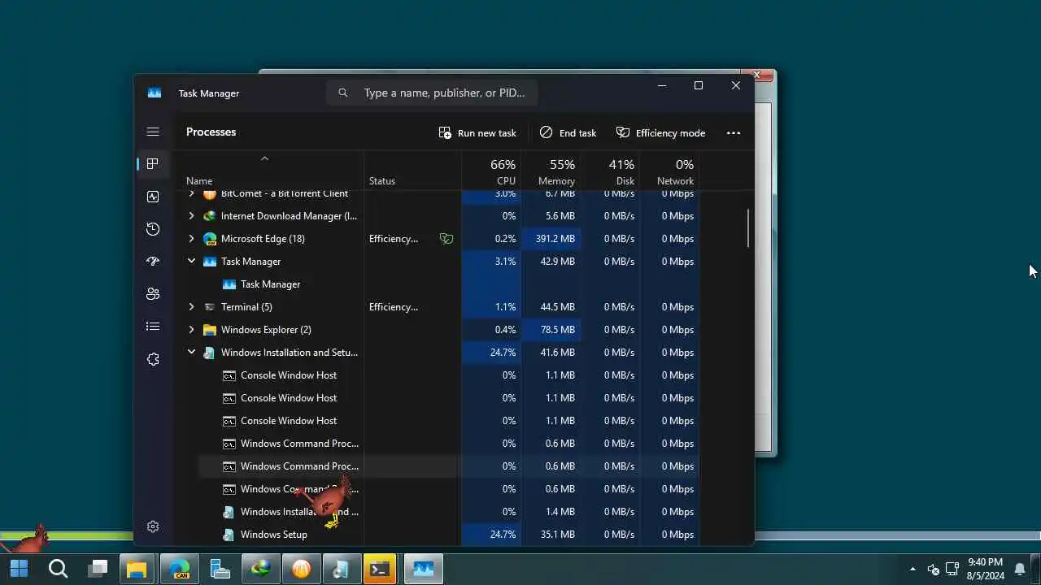
Task: Click the 35.1 MB memory cell
Action: click(551, 535)
